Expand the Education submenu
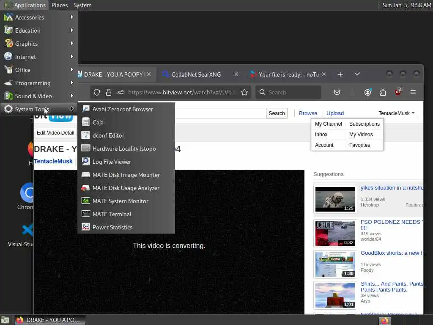Viewport: 433px width, 325px height. pyautogui.click(x=39, y=30)
